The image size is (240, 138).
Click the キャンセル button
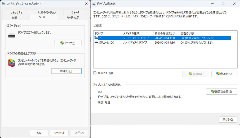pos(59,133)
